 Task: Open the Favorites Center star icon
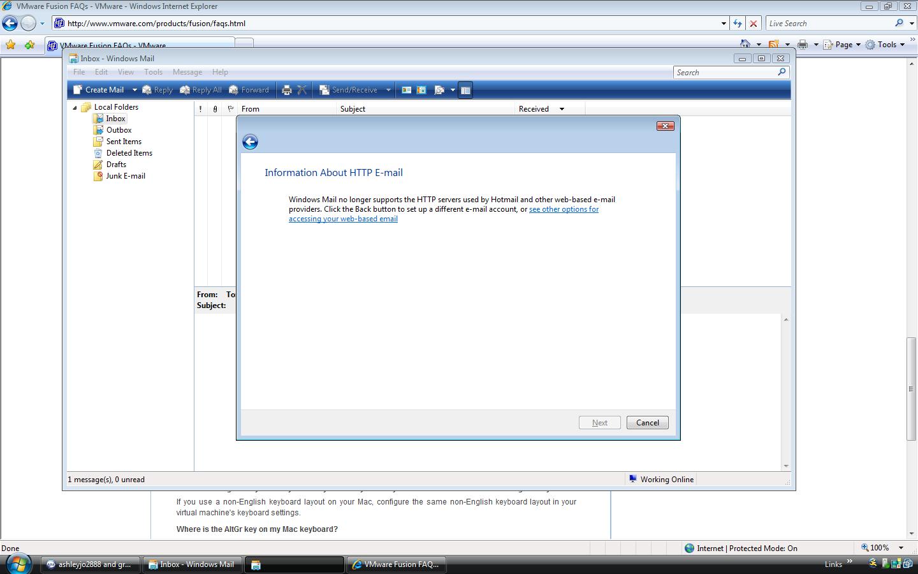(x=10, y=45)
